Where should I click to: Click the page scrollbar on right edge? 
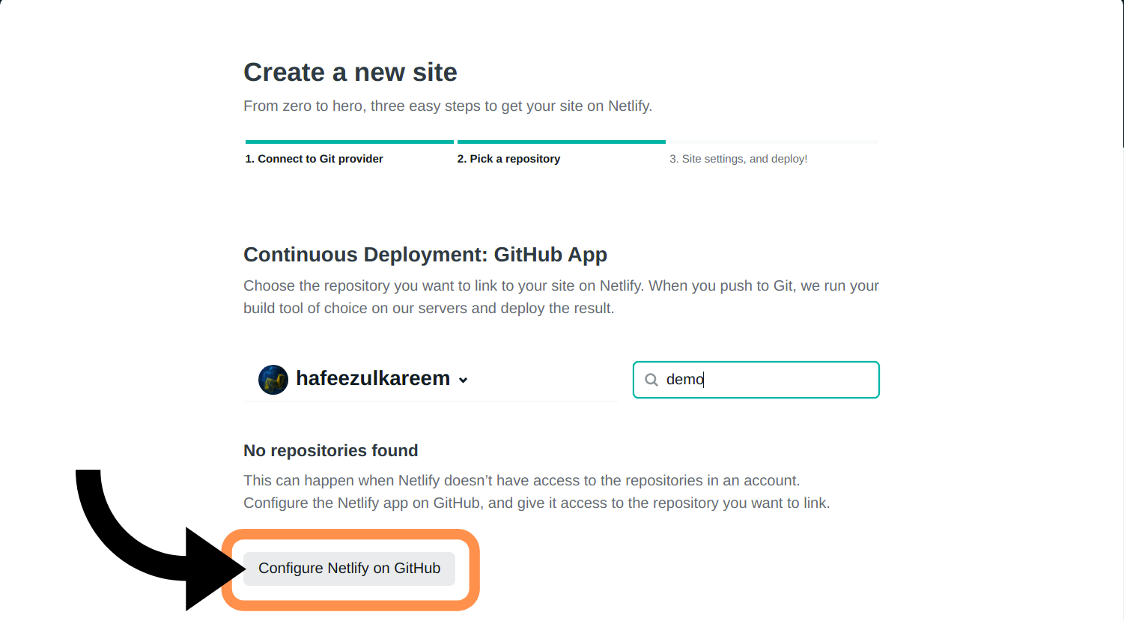(x=1121, y=75)
